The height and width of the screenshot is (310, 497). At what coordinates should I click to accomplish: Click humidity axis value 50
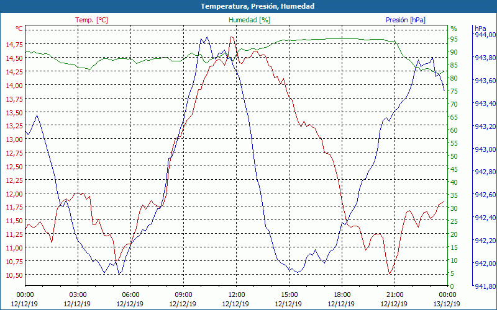(x=454, y=156)
